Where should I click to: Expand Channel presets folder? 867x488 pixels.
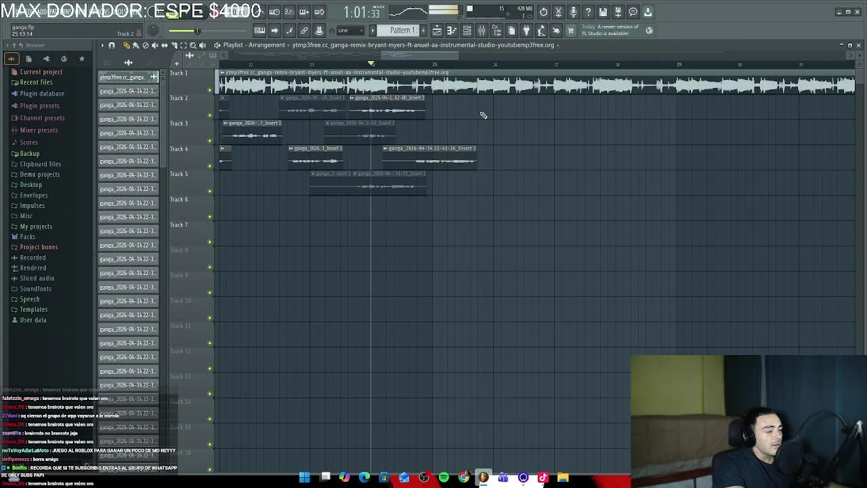click(x=37, y=118)
